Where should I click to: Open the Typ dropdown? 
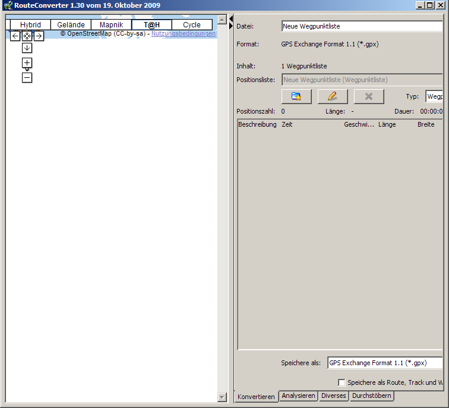point(434,96)
